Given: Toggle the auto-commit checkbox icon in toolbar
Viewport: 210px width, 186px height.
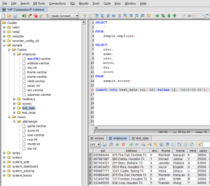Looking at the screenshot, I should coord(184,16).
